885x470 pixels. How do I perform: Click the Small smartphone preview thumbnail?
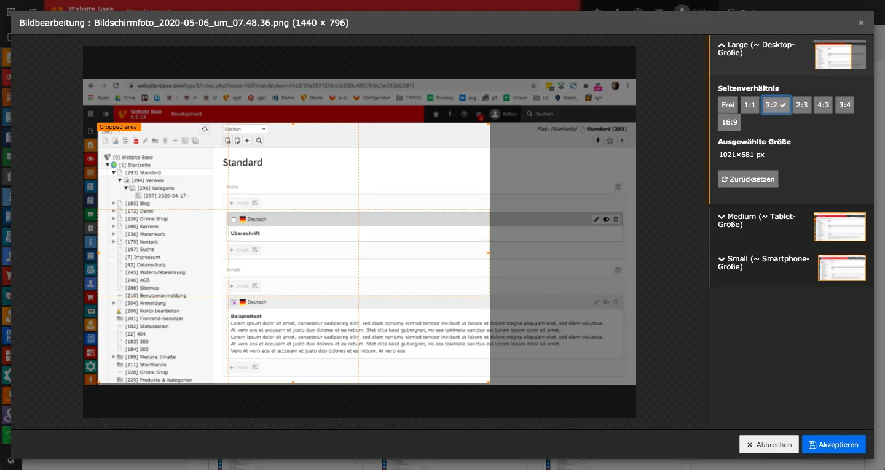841,268
